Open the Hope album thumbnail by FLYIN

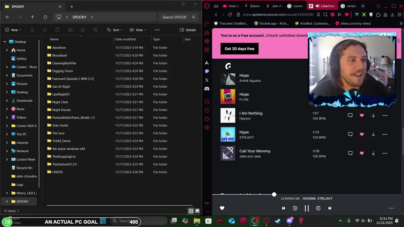(x=228, y=96)
